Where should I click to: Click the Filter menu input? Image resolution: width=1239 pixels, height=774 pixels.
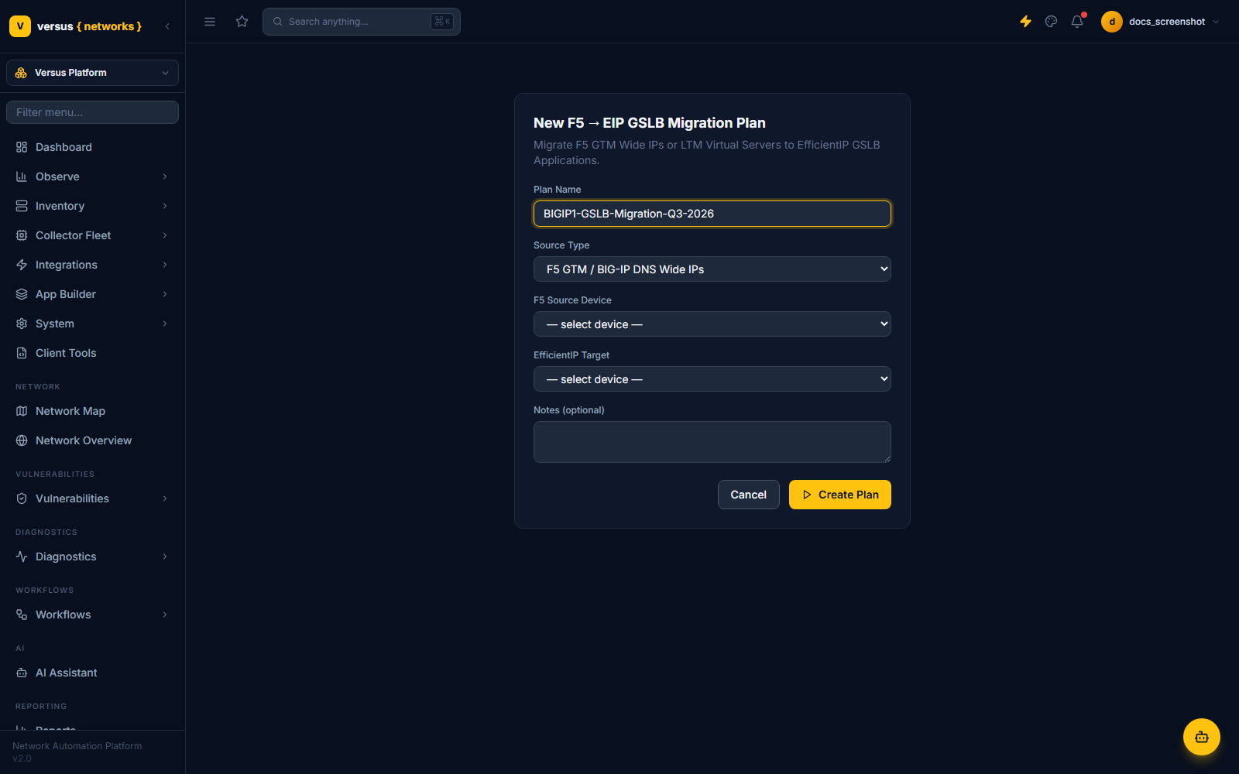(x=92, y=112)
